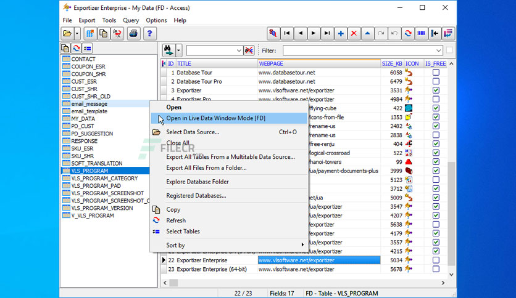Toggle IS_FREE checkbox in the 422 size row
The height and width of the screenshot is (298, 516).
coord(436,108)
